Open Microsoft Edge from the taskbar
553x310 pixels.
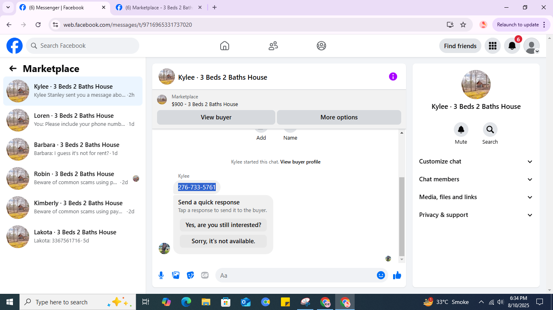[x=186, y=302]
